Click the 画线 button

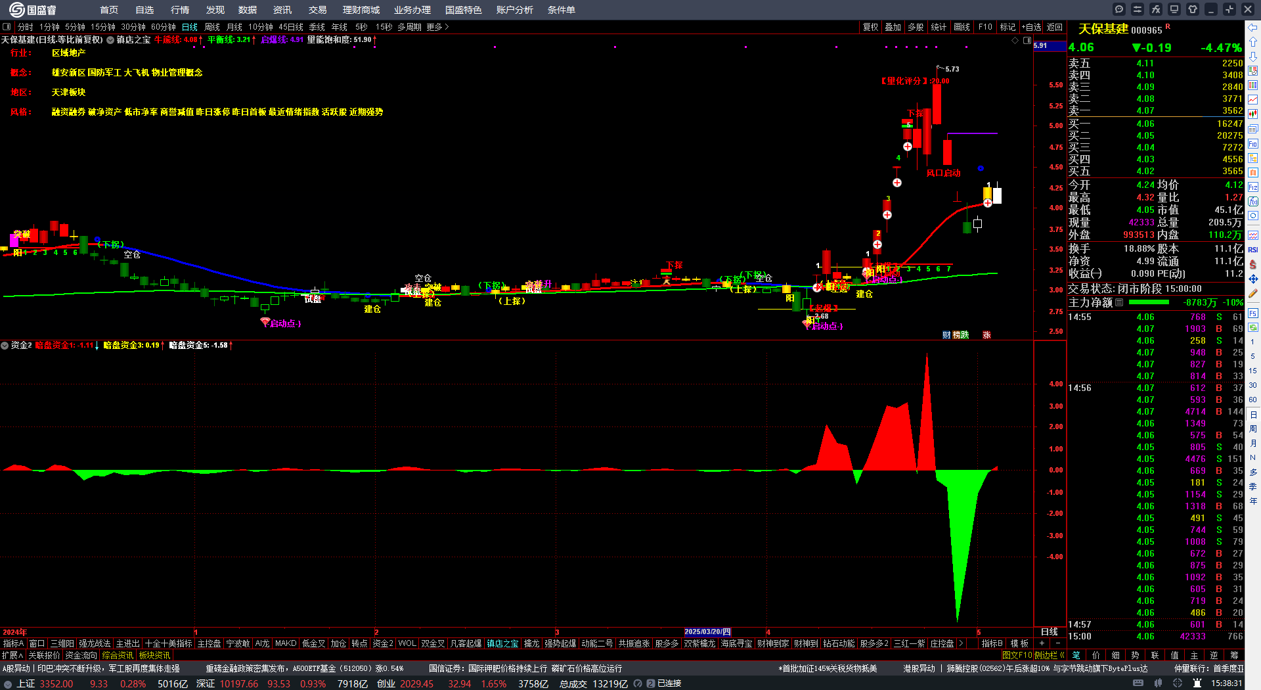coord(962,27)
